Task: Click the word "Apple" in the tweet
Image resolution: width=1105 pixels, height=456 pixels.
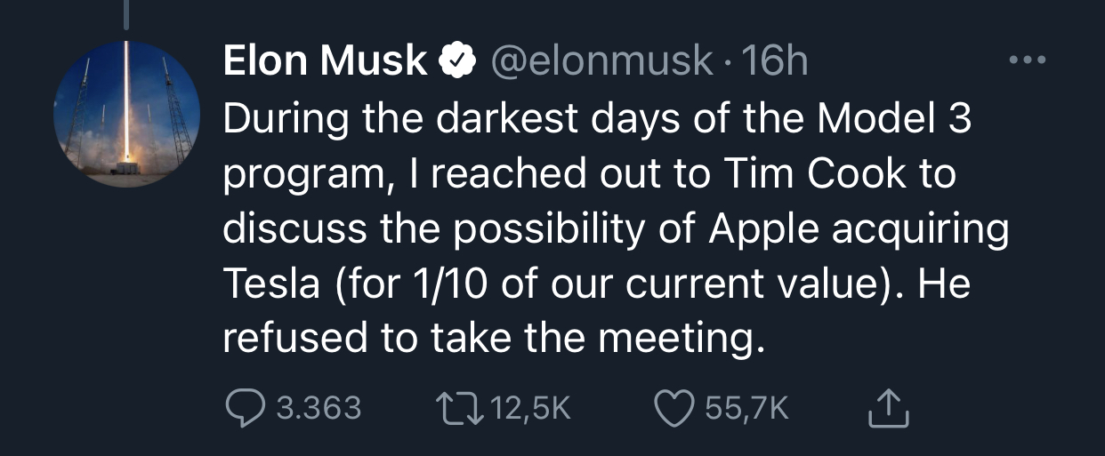Action: pyautogui.click(x=763, y=229)
